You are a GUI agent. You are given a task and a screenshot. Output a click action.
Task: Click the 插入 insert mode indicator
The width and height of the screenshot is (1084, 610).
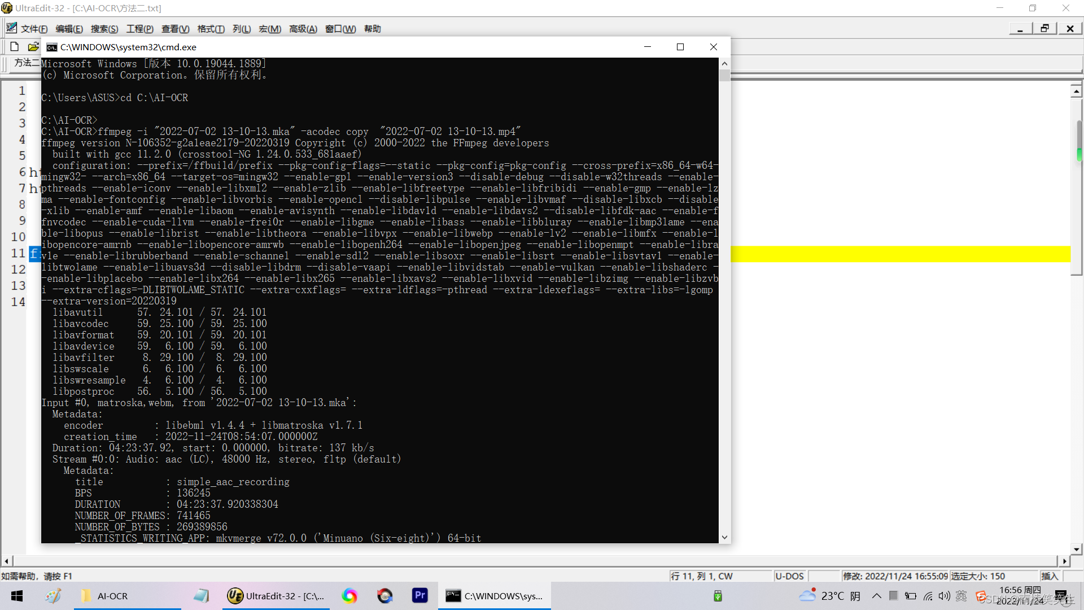pyautogui.click(x=1050, y=576)
